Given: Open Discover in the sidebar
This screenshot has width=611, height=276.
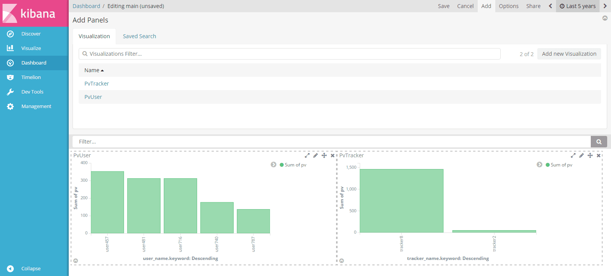Looking at the screenshot, I should tap(31, 34).
